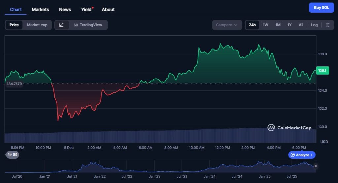Screen dimensions: 338x183
Task: Go to the Yield tab
Action: pos(86,9)
